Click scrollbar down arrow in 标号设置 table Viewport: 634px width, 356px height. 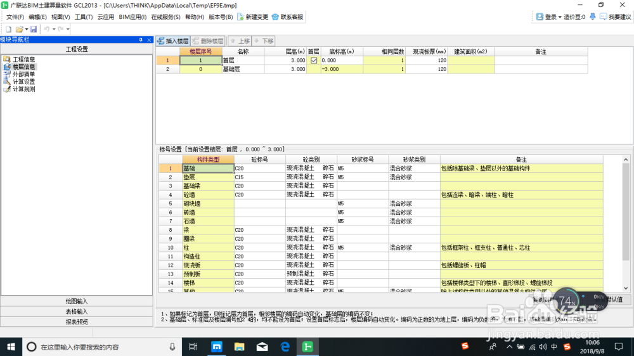tap(626, 288)
